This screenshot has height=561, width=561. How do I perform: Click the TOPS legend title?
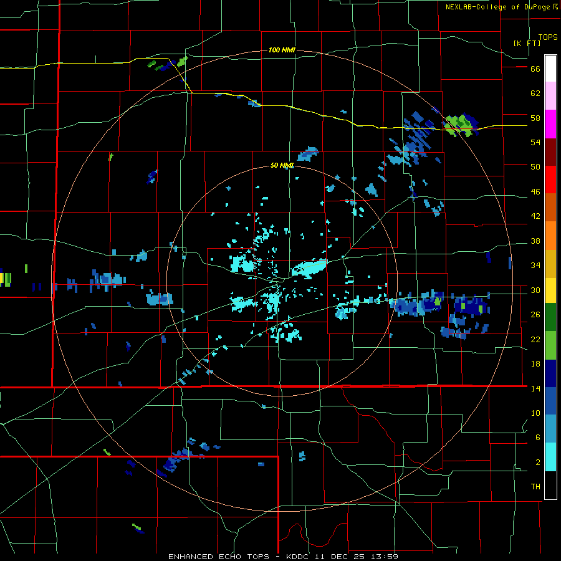[548, 37]
